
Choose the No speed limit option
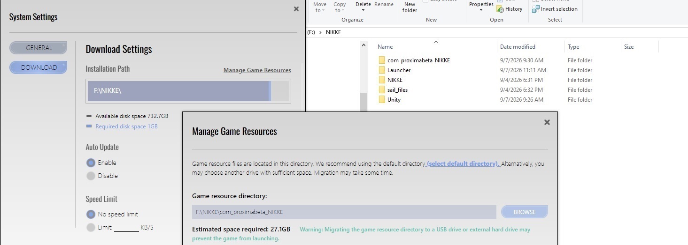click(91, 215)
